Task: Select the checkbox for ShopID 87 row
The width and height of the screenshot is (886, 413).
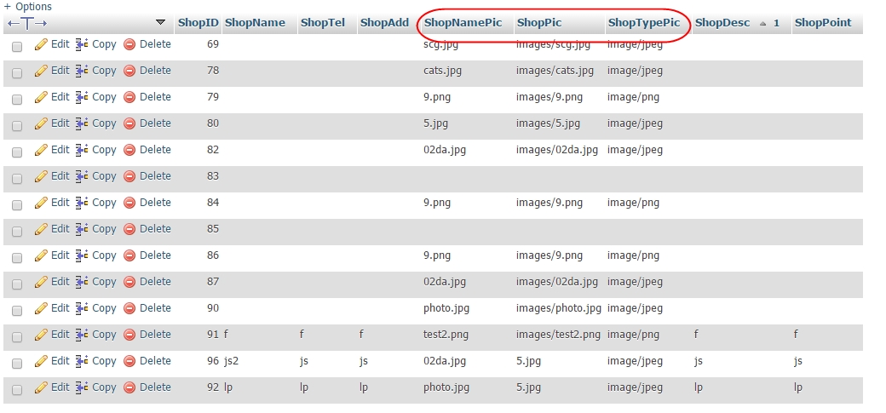Action: tap(17, 284)
